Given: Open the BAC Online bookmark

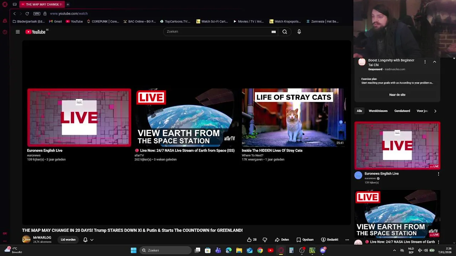Looking at the screenshot, I should pyautogui.click(x=139, y=21).
